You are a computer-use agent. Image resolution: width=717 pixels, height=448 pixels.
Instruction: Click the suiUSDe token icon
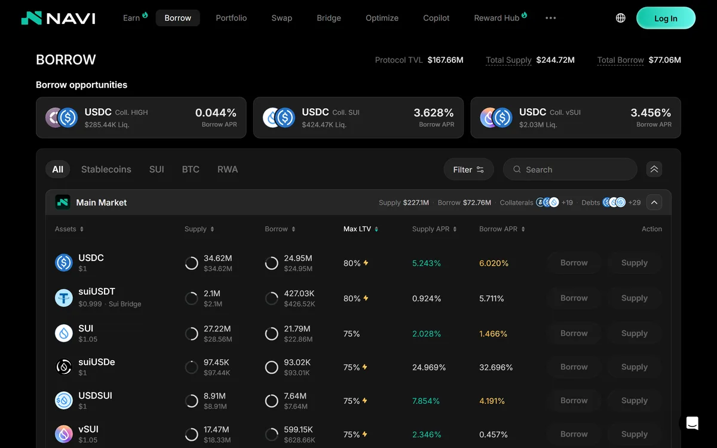tap(64, 367)
